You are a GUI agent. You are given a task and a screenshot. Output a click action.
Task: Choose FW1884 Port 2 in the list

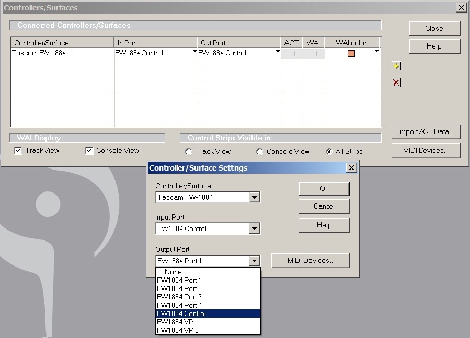(x=208, y=288)
